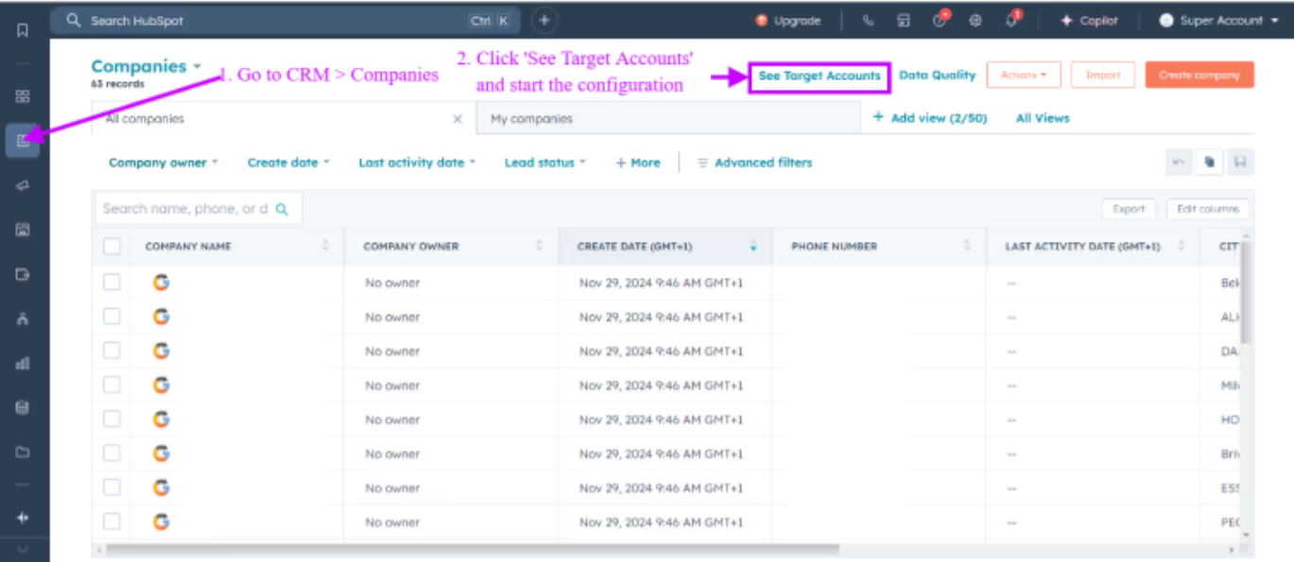This screenshot has width=1294, height=562.
Task: Open the Marketplace storefront icon in top bar
Action: tap(904, 20)
